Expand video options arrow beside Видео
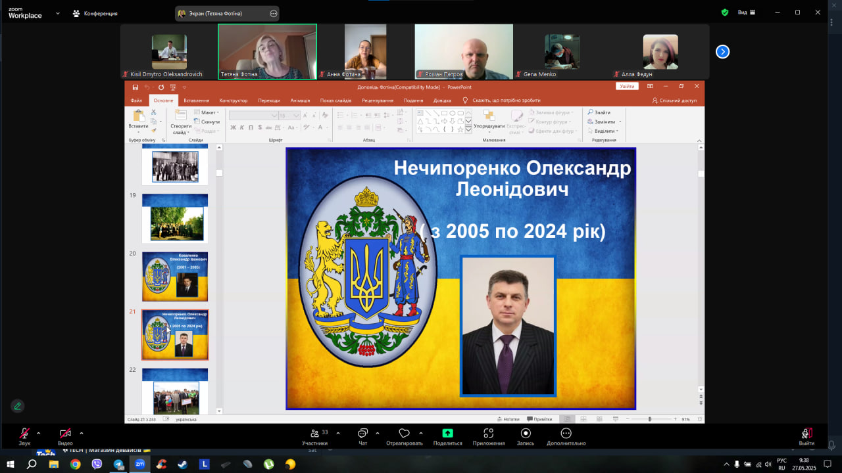Image resolution: width=842 pixels, height=473 pixels. [x=82, y=433]
